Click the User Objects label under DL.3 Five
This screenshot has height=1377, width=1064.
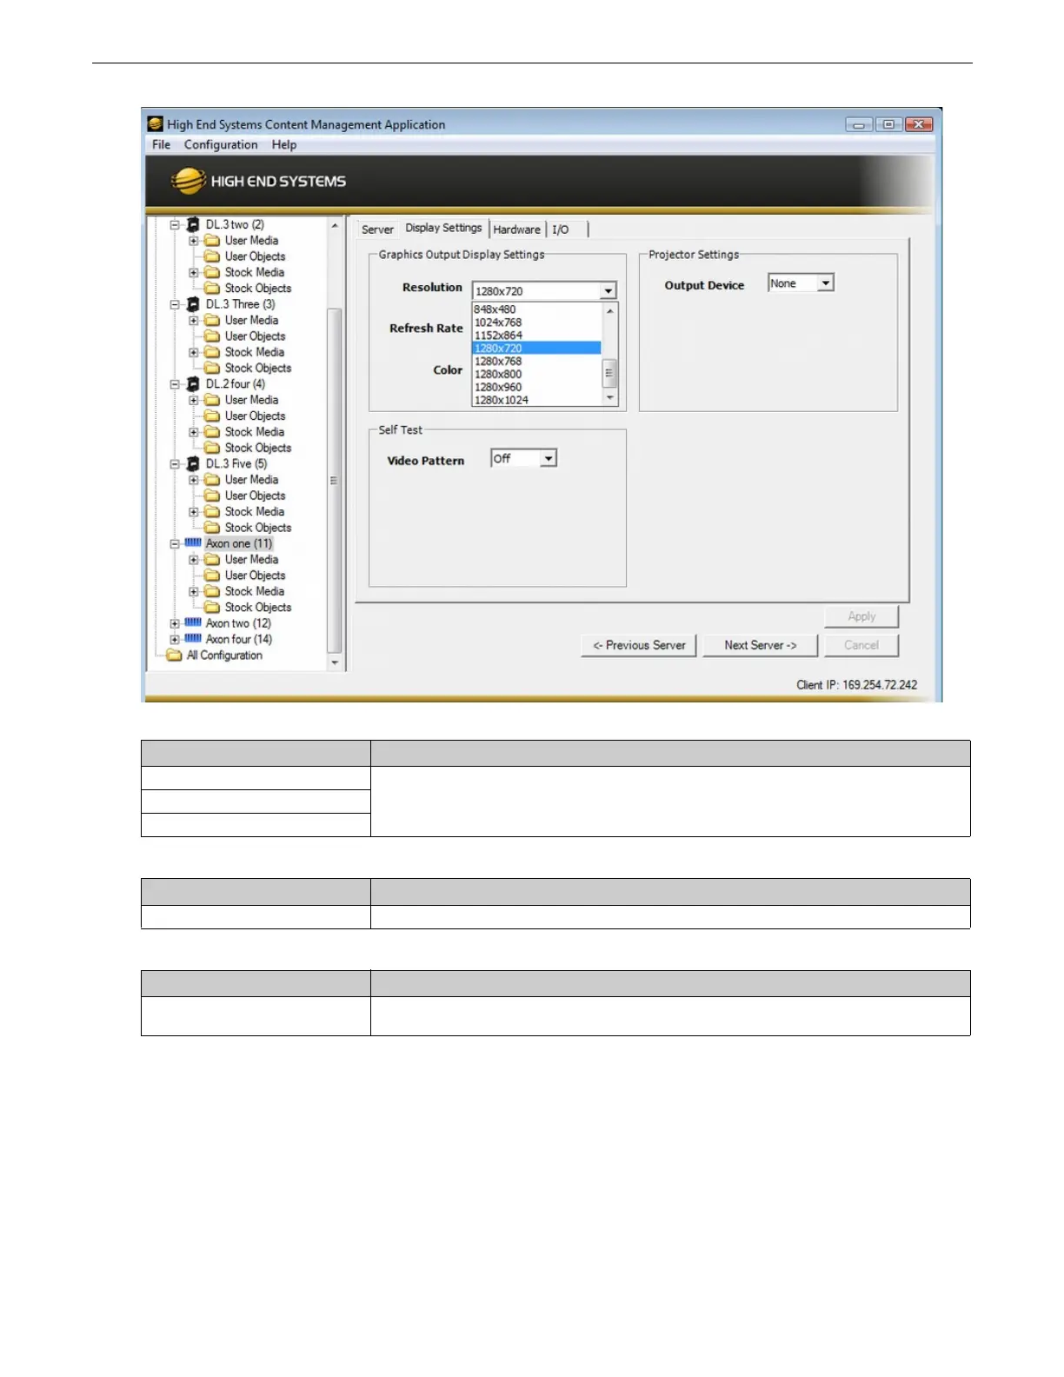255,496
